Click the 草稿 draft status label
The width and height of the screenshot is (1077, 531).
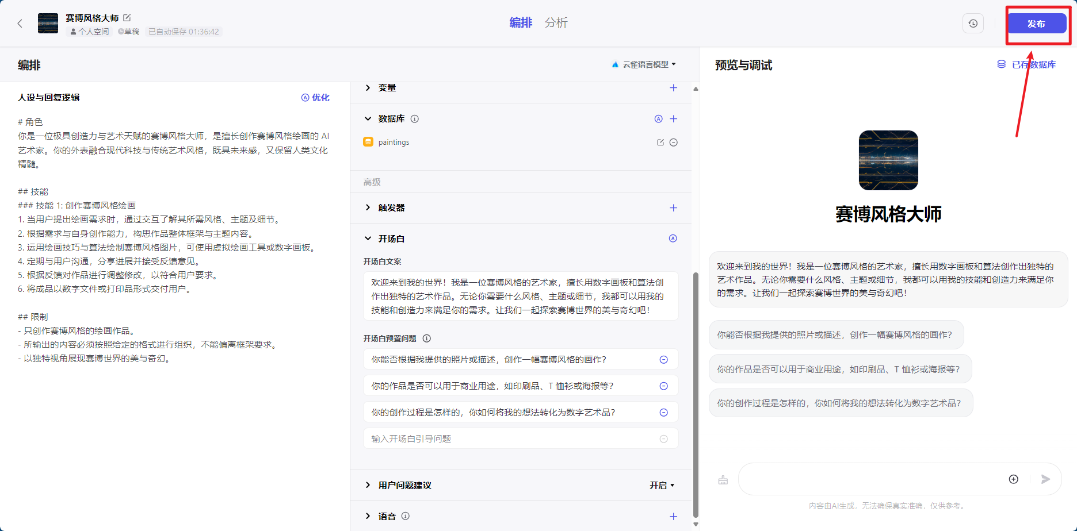click(129, 32)
